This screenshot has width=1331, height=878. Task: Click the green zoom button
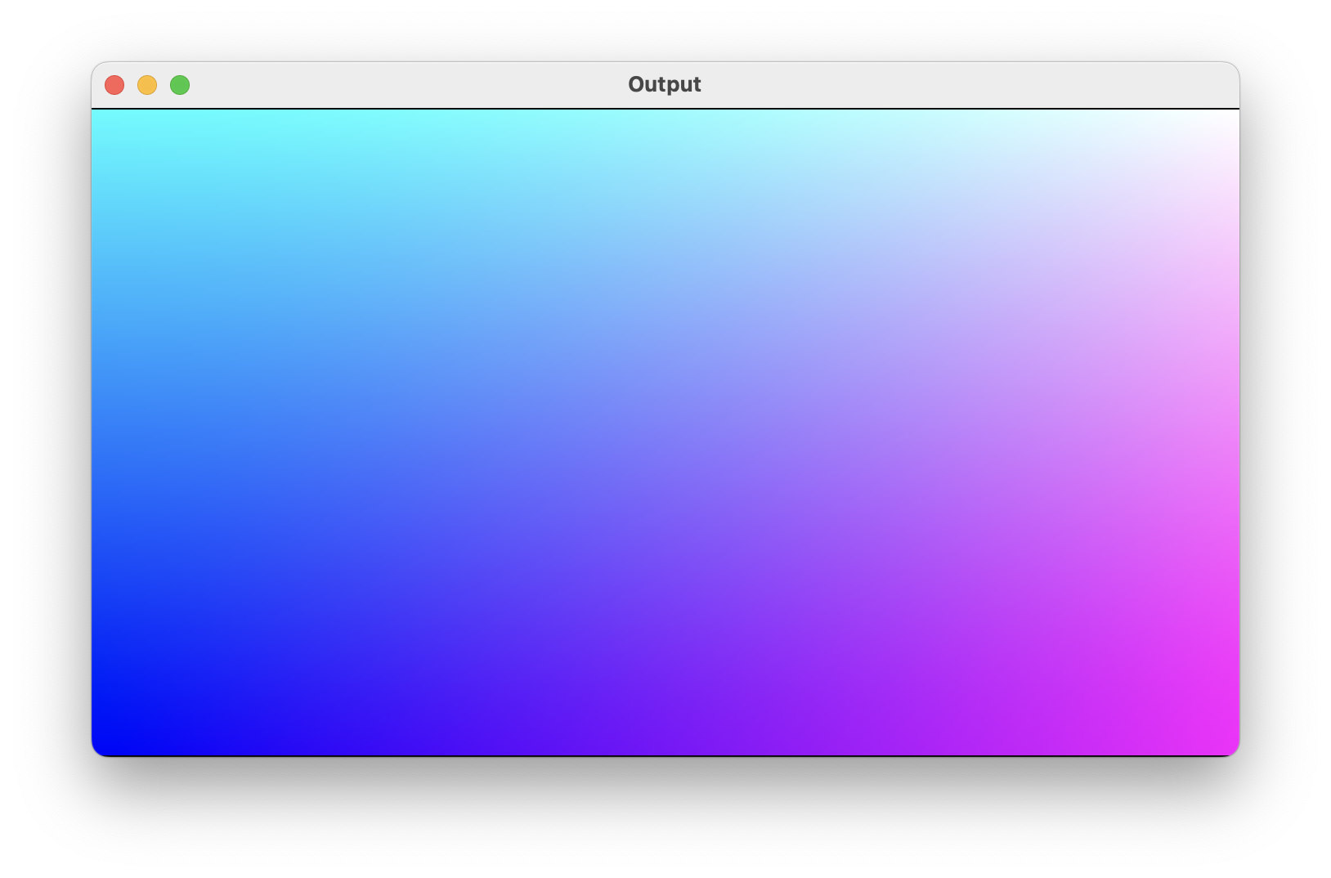click(180, 85)
